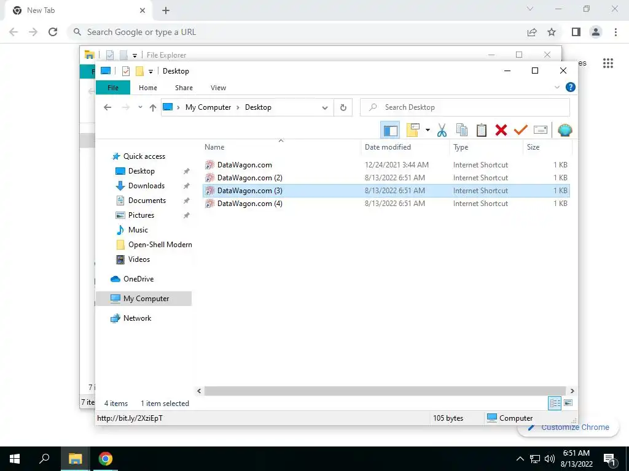
Task: Click the Chrome address bar search field
Action: (x=297, y=32)
